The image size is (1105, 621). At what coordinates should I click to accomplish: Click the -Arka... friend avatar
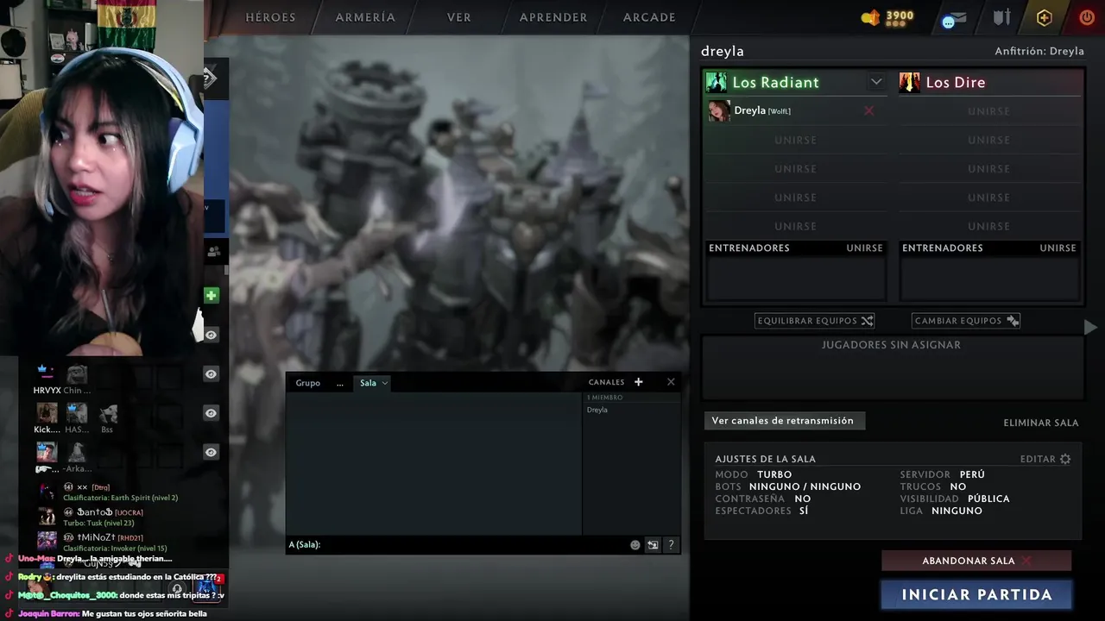pyautogui.click(x=77, y=452)
